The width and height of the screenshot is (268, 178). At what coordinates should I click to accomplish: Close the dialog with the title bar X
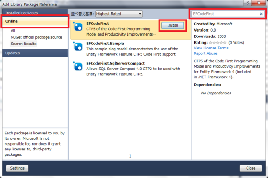(x=259, y=3)
